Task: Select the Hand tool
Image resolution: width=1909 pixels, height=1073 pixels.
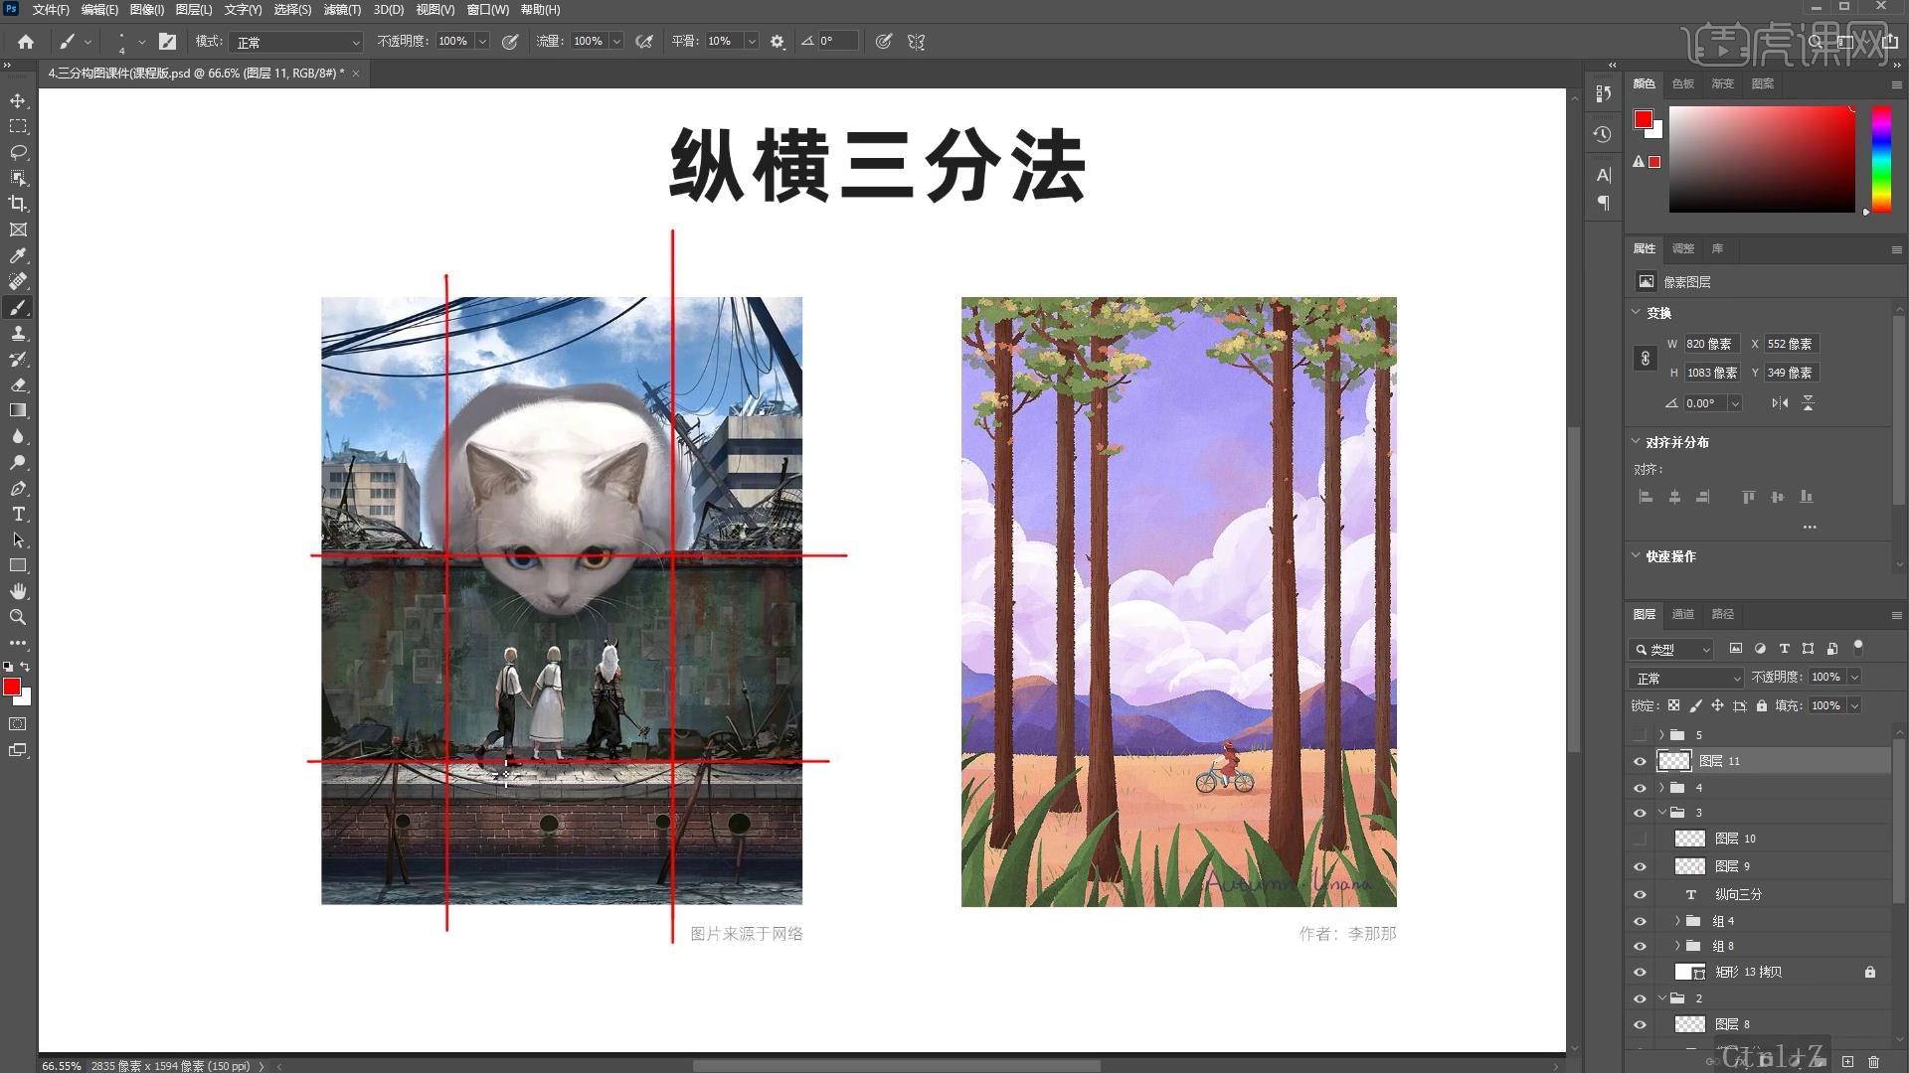Action: [18, 591]
